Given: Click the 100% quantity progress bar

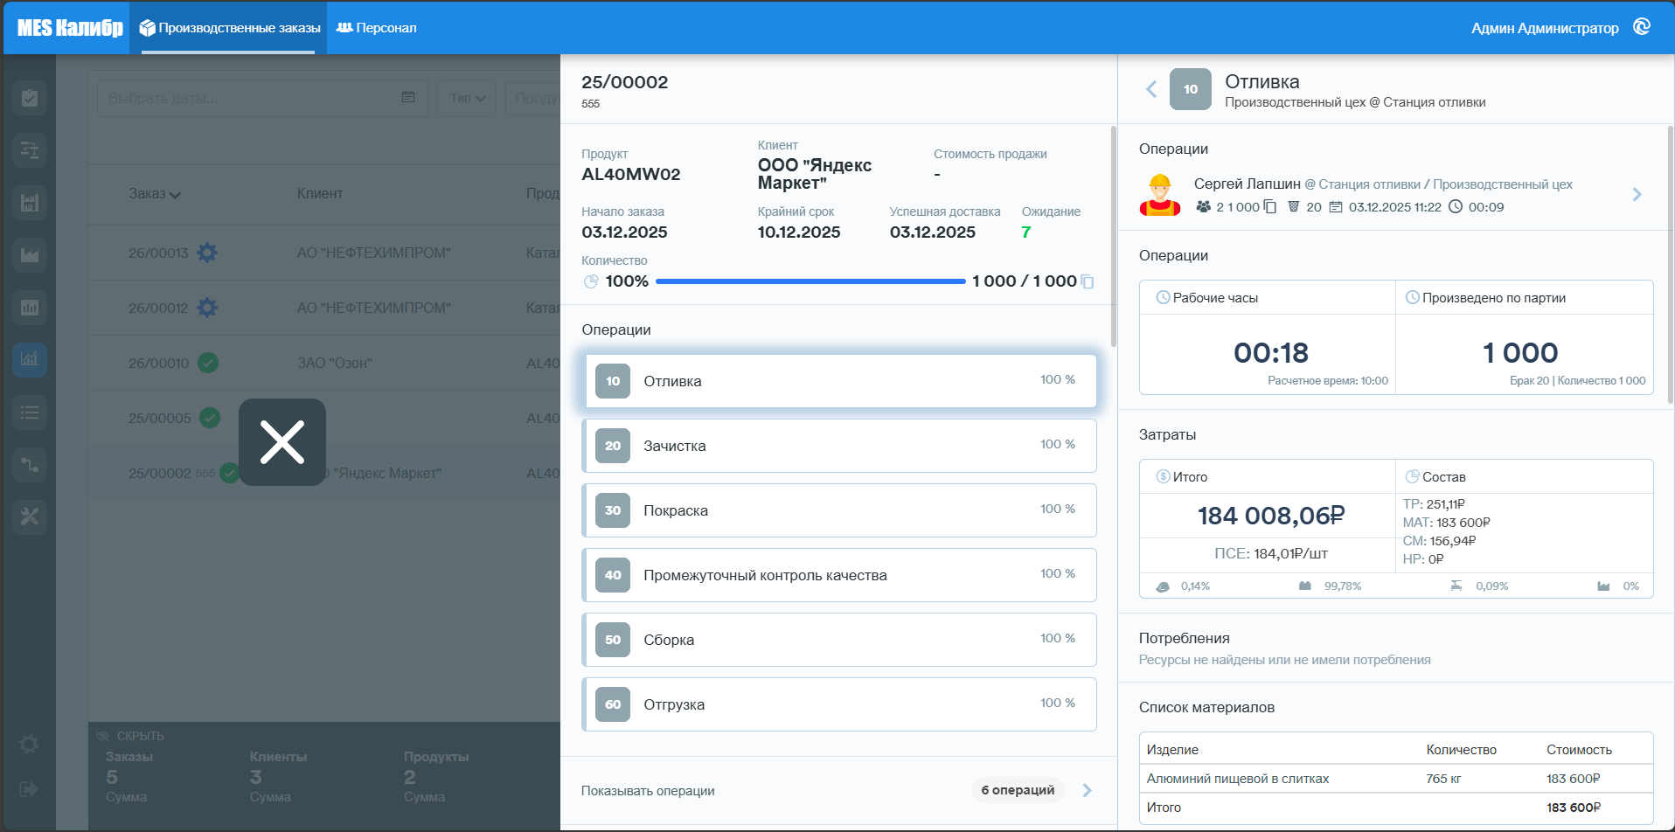Looking at the screenshot, I should [x=810, y=281].
